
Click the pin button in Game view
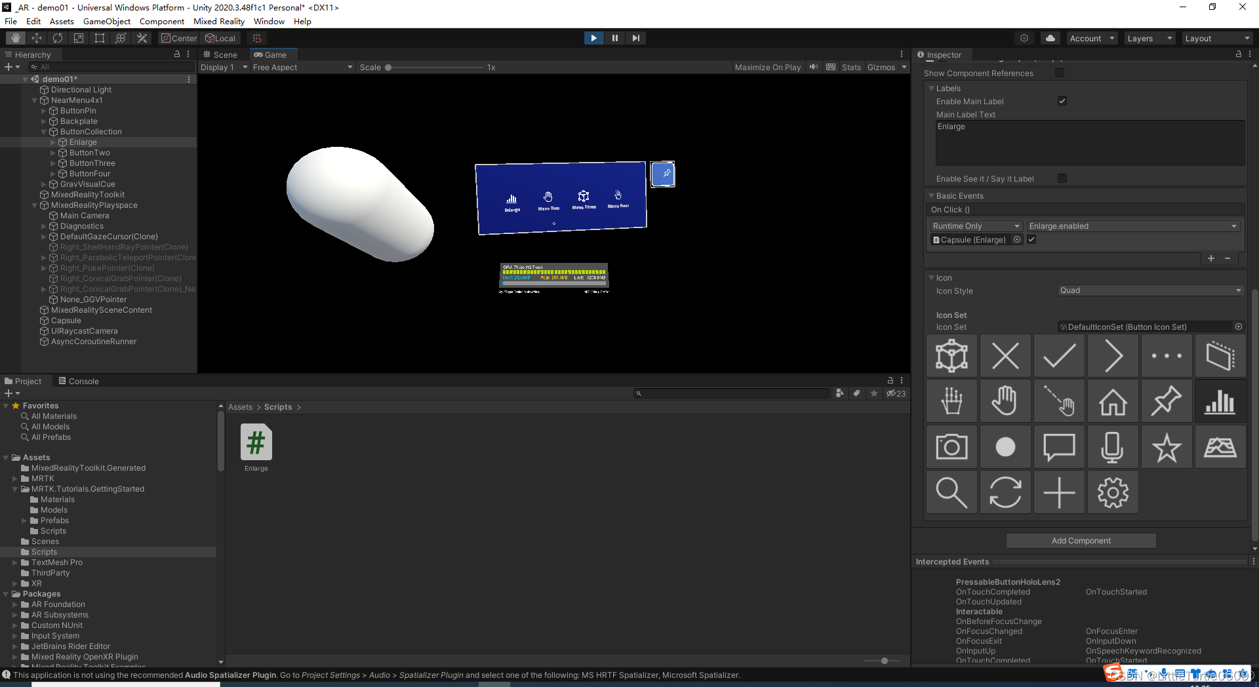(663, 174)
